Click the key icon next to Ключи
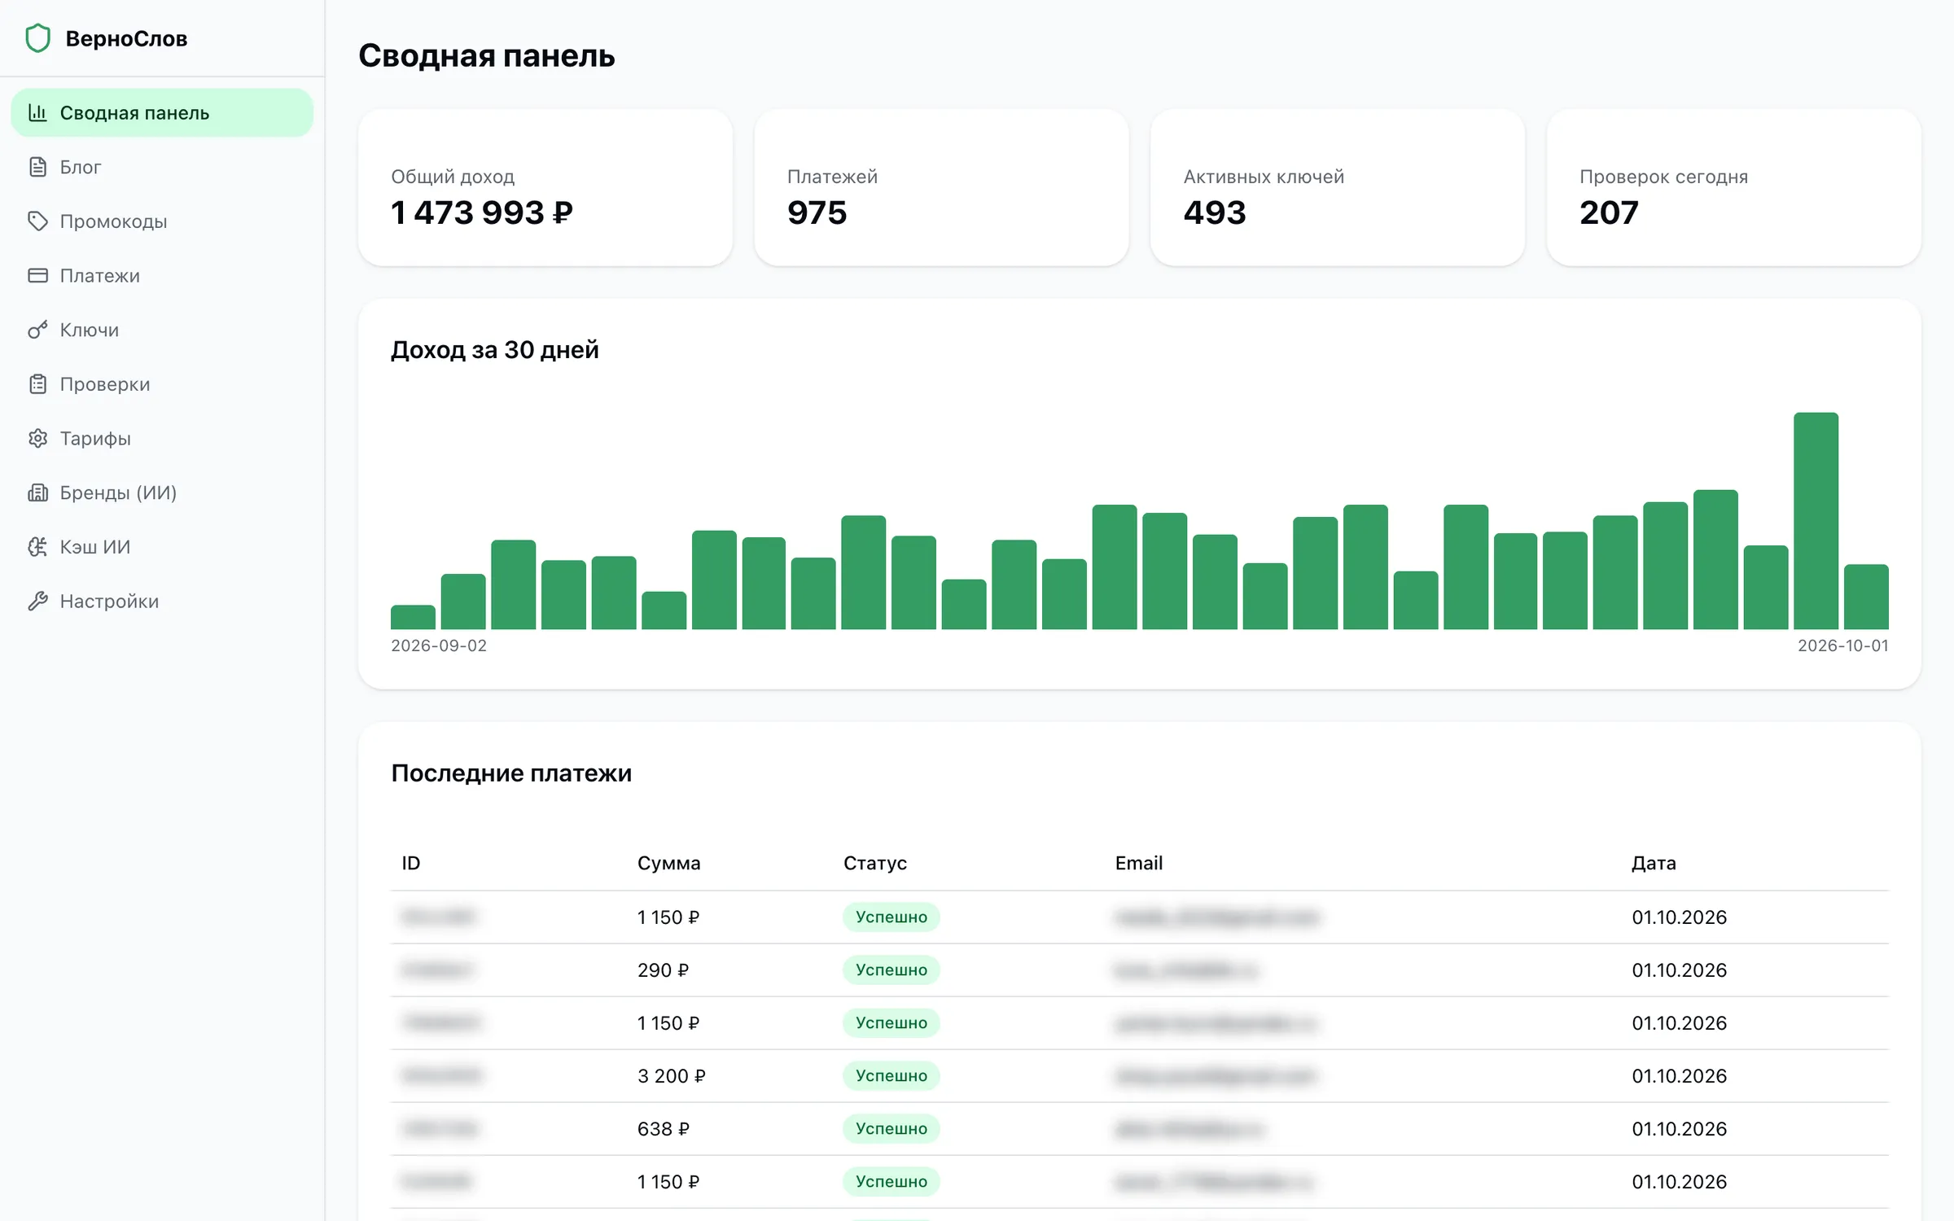 pos(37,330)
